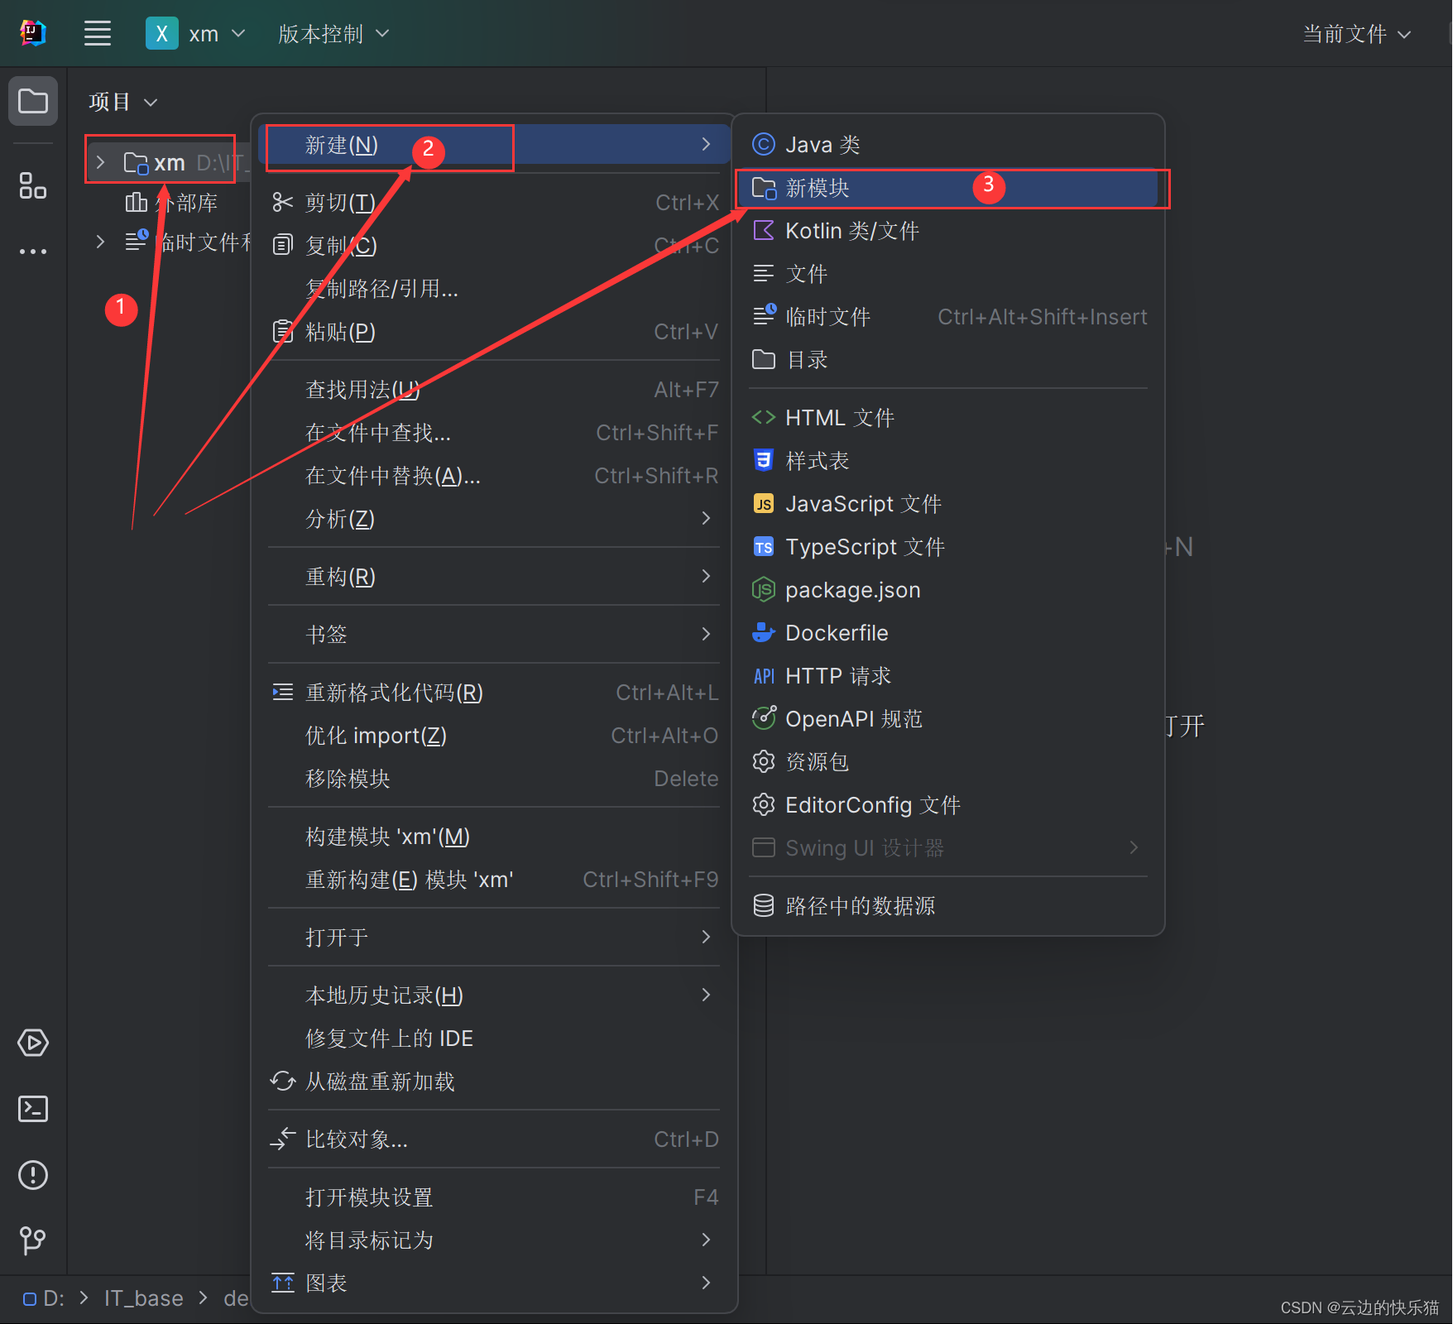Choose 目录 to create a directory
The height and width of the screenshot is (1324, 1453).
point(948,359)
